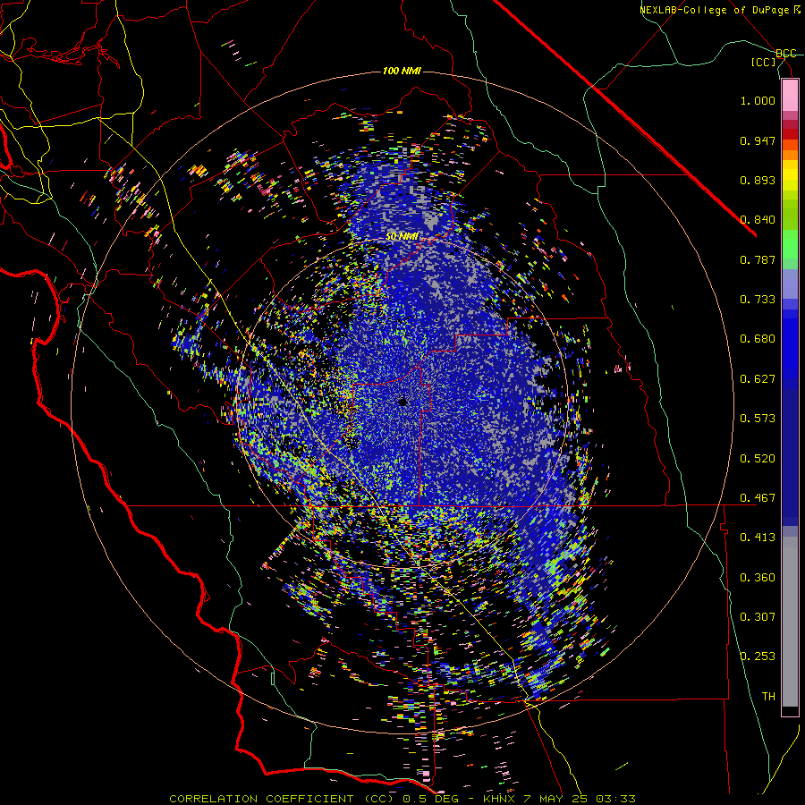Pick the pink segment of the color bar

(x=790, y=96)
